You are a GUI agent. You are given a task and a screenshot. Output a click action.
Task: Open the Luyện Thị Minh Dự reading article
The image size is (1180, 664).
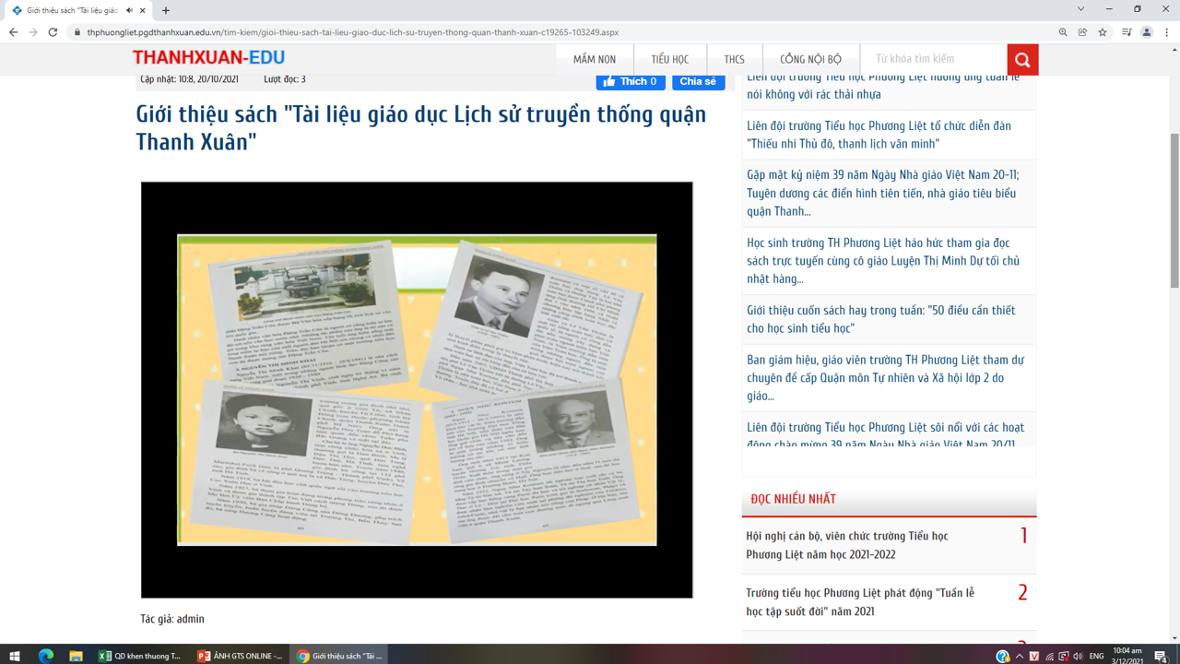883,261
